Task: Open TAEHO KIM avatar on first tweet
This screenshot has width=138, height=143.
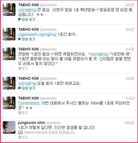Action: (x=9, y=9)
